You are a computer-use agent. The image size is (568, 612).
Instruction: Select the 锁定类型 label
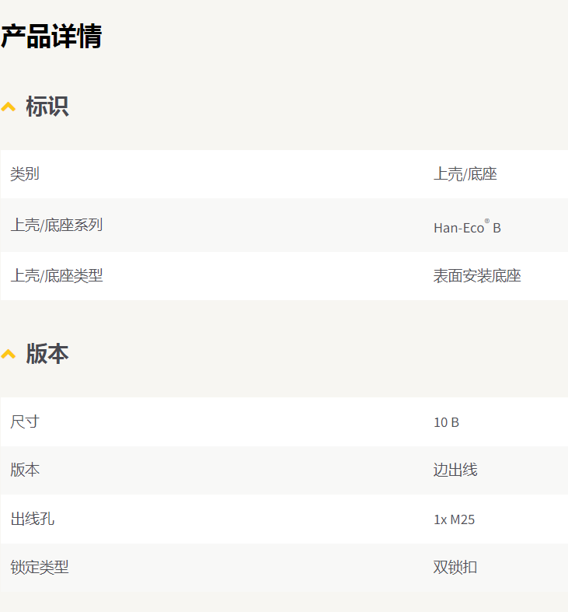pos(40,567)
